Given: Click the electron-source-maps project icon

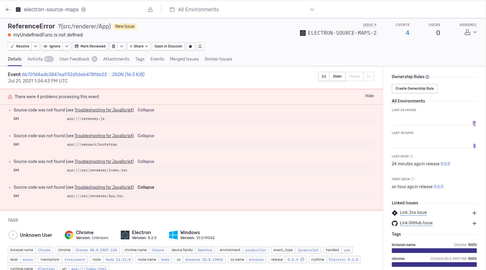Looking at the screenshot, I should [18, 10].
